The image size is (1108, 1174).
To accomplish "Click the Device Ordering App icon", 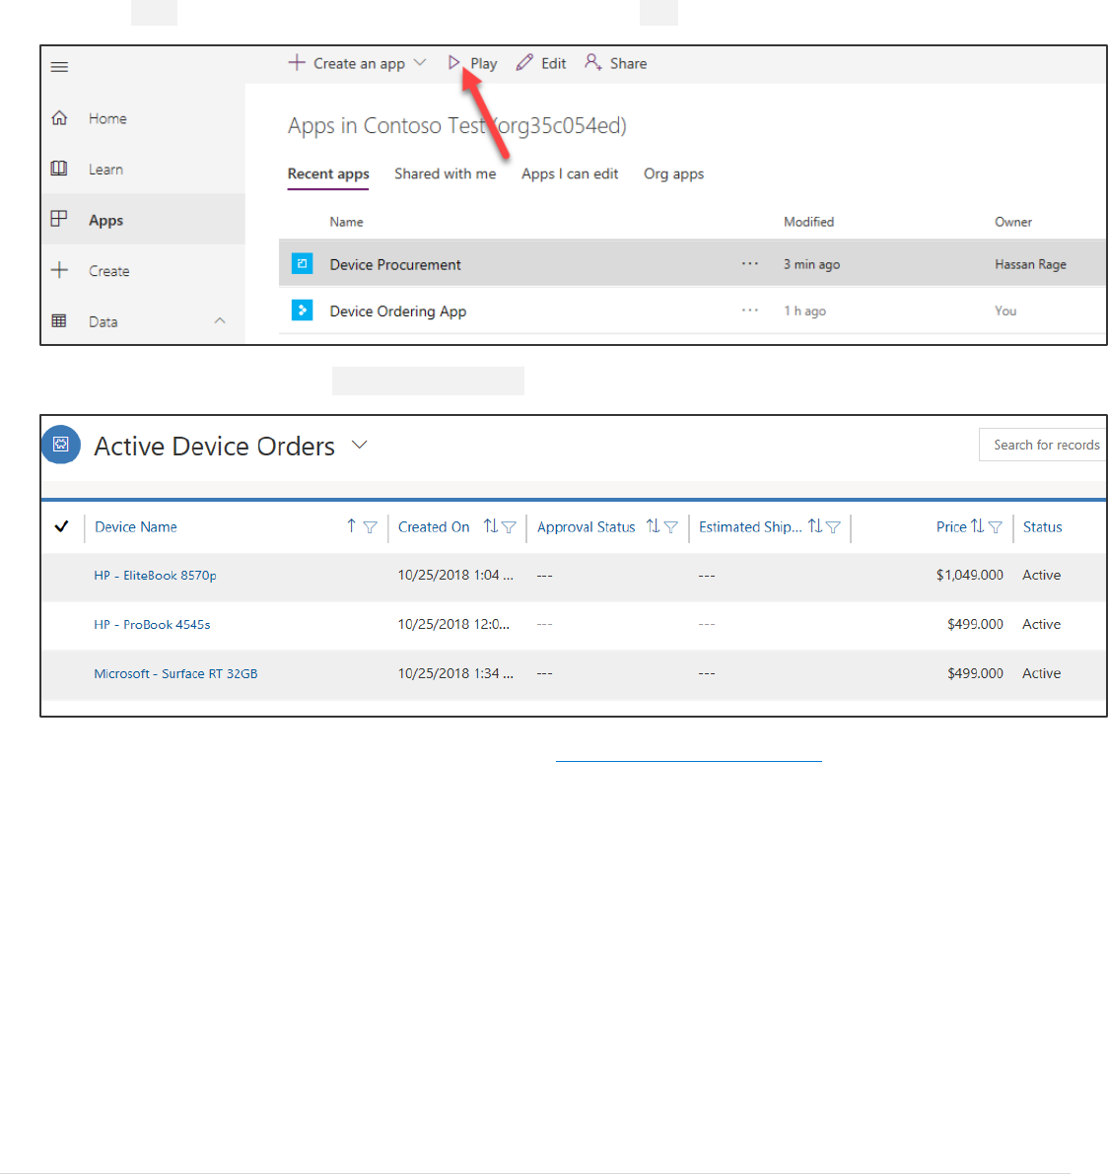I will click(302, 310).
